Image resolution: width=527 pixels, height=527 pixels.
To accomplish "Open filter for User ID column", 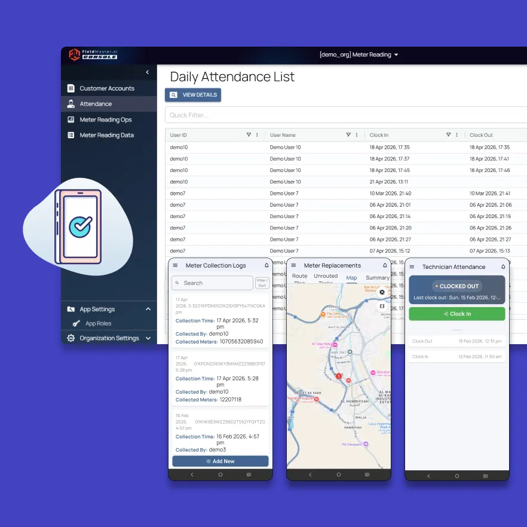I will (x=249, y=135).
